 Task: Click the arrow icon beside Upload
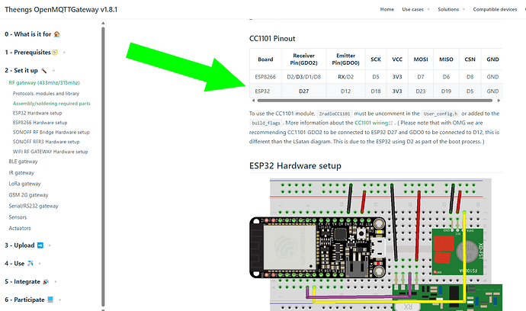pyautogui.click(x=40, y=245)
